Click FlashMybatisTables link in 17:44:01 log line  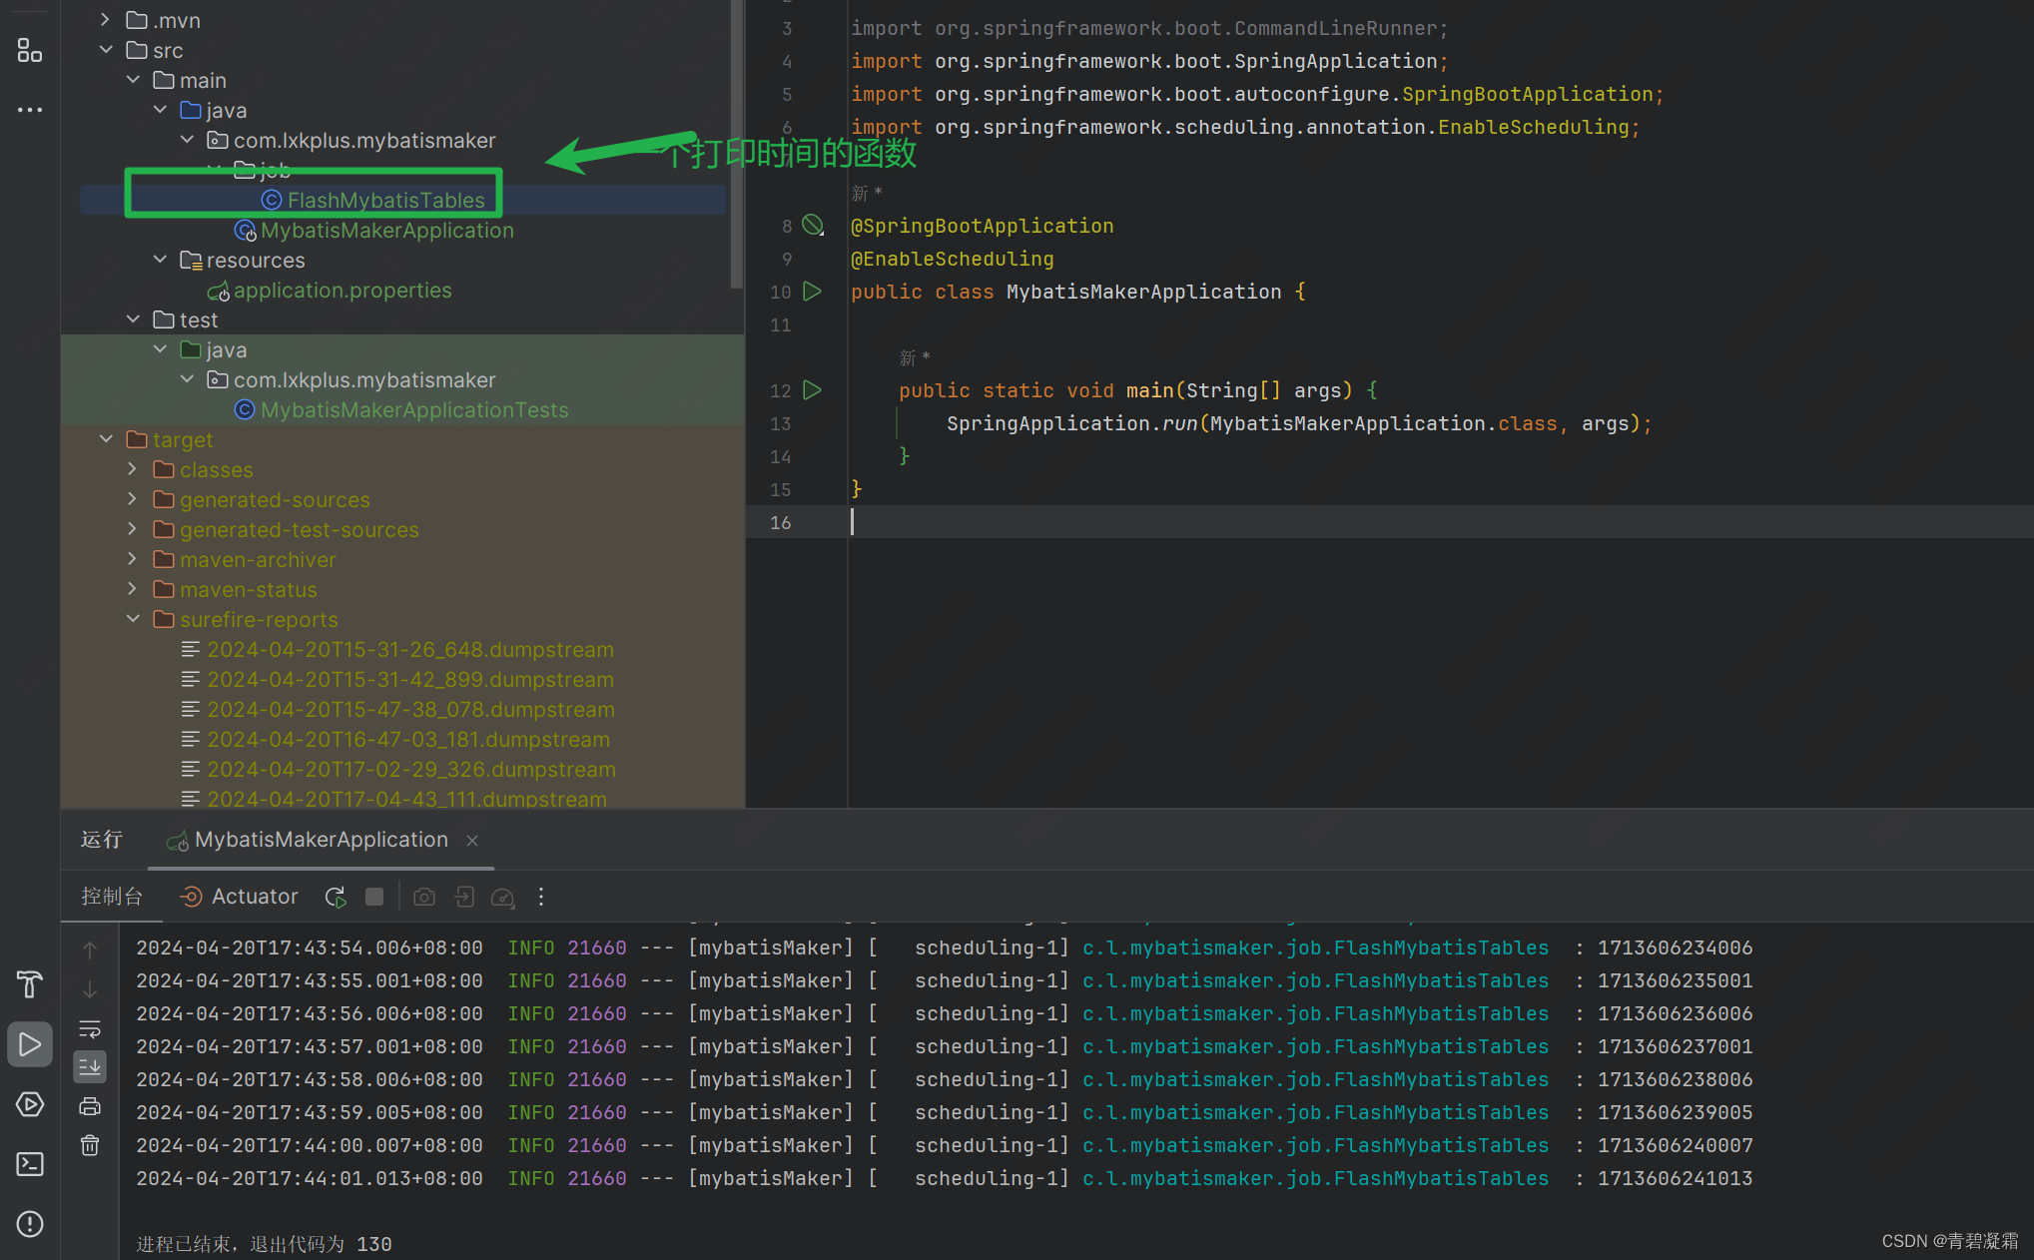pos(1315,1178)
